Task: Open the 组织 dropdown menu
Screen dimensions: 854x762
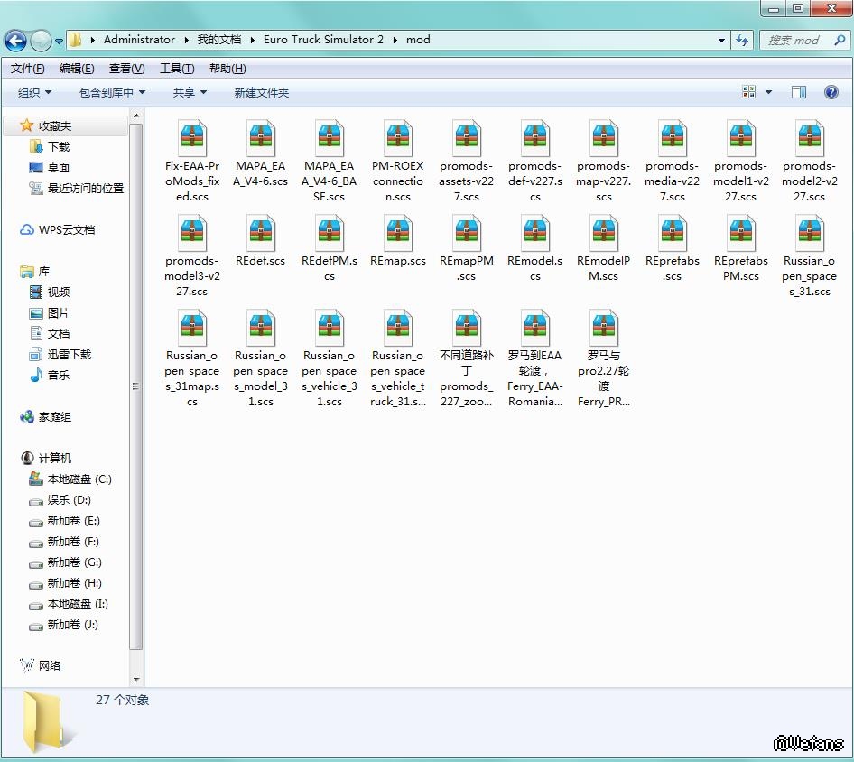Action: 35,92
